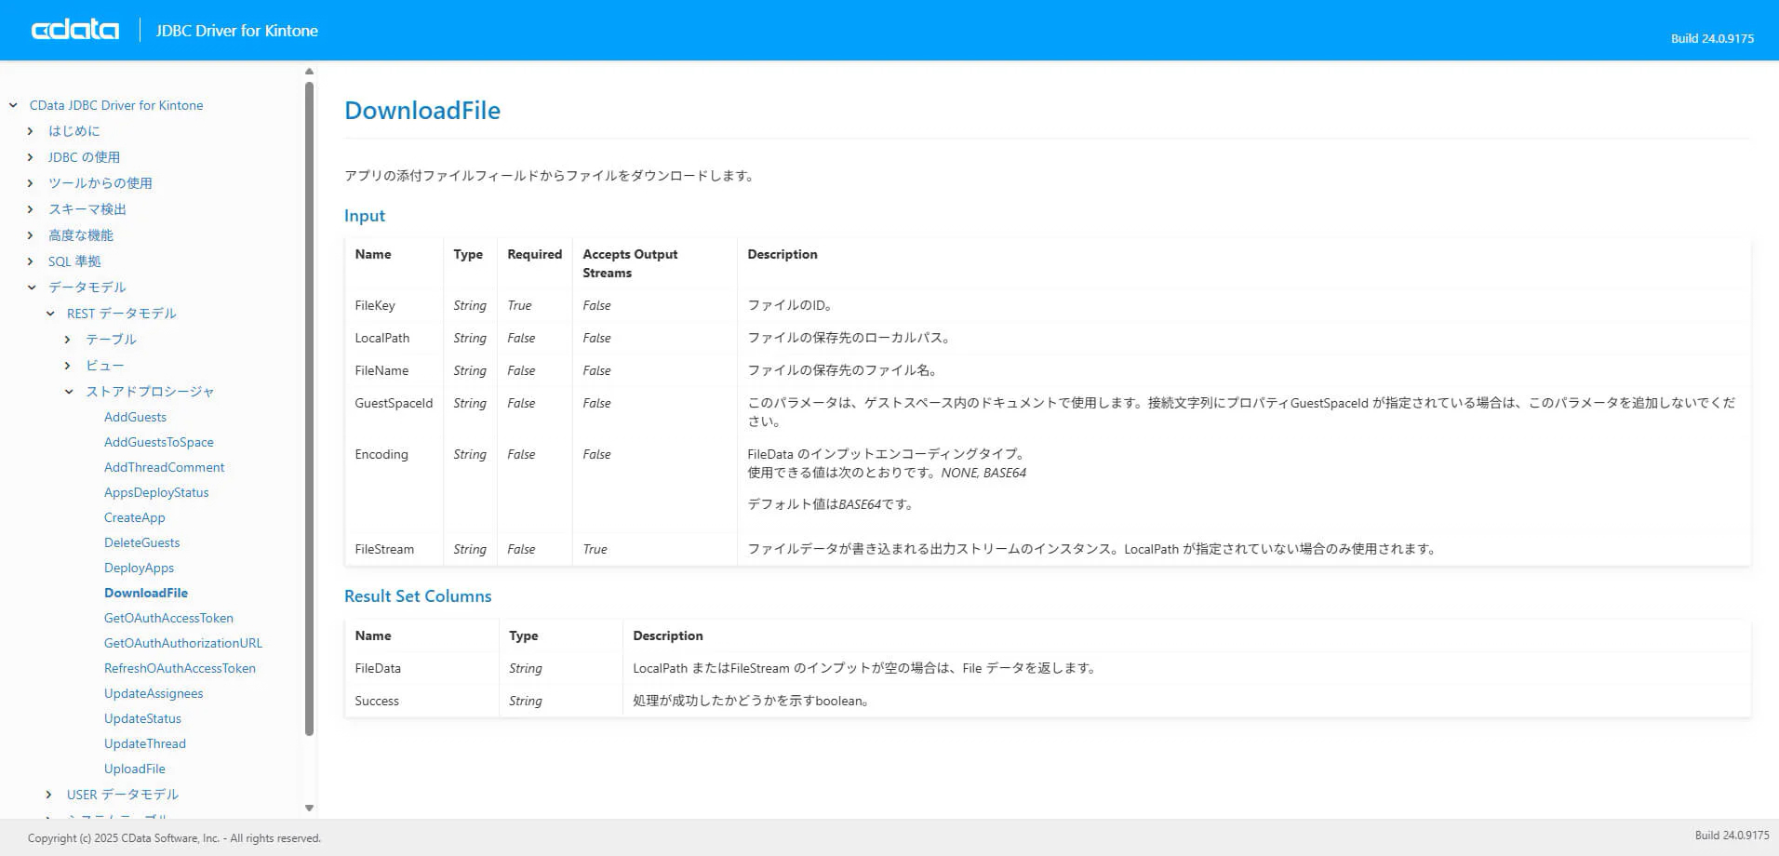Expand the USER データモデル chevron
The width and height of the screenshot is (1779, 856).
49,795
